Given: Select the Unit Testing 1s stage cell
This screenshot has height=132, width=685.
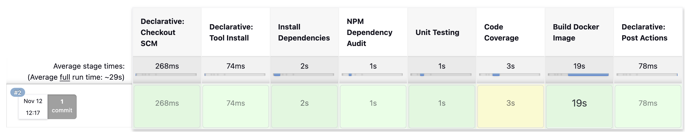Looking at the screenshot, I should click(442, 106).
